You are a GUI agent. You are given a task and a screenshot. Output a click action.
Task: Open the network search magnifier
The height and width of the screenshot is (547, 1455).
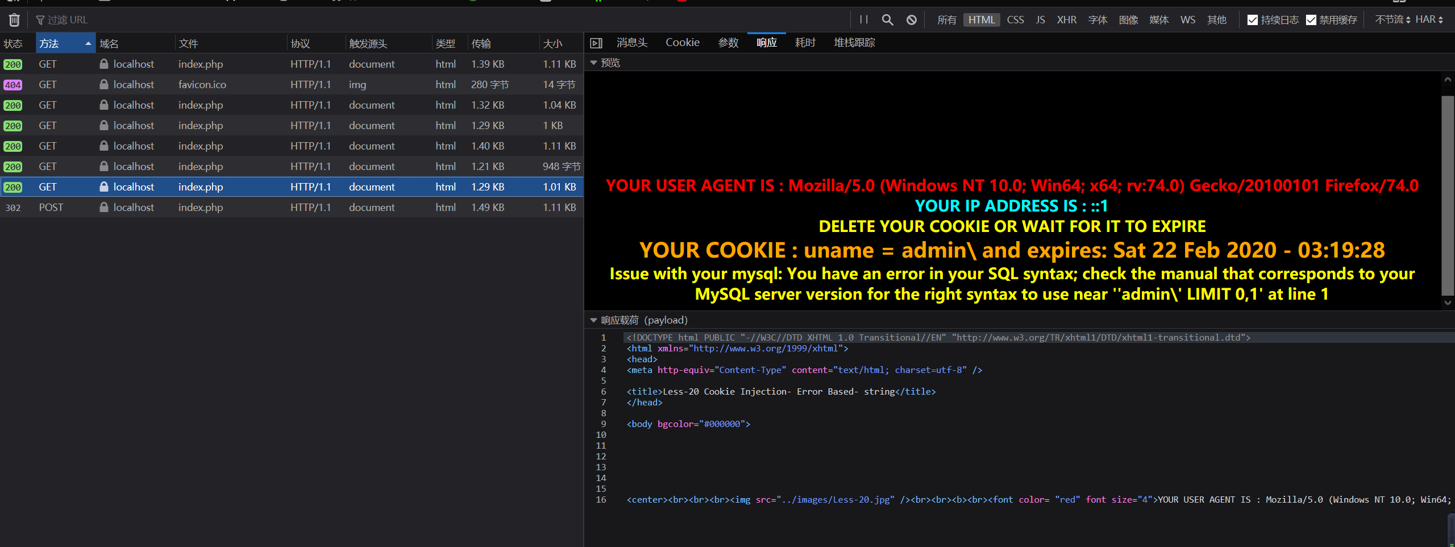[x=887, y=20]
